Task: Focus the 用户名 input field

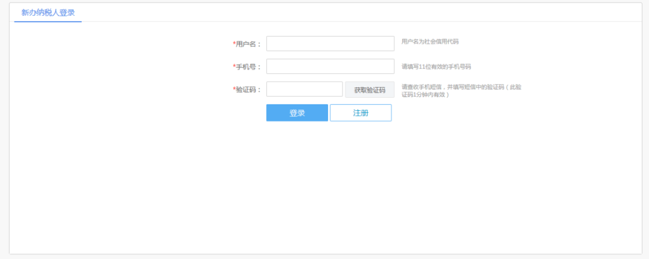Action: 331,43
